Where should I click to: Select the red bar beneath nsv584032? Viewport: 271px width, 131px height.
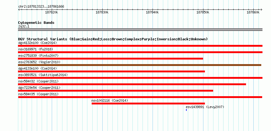[x=132, y=84]
